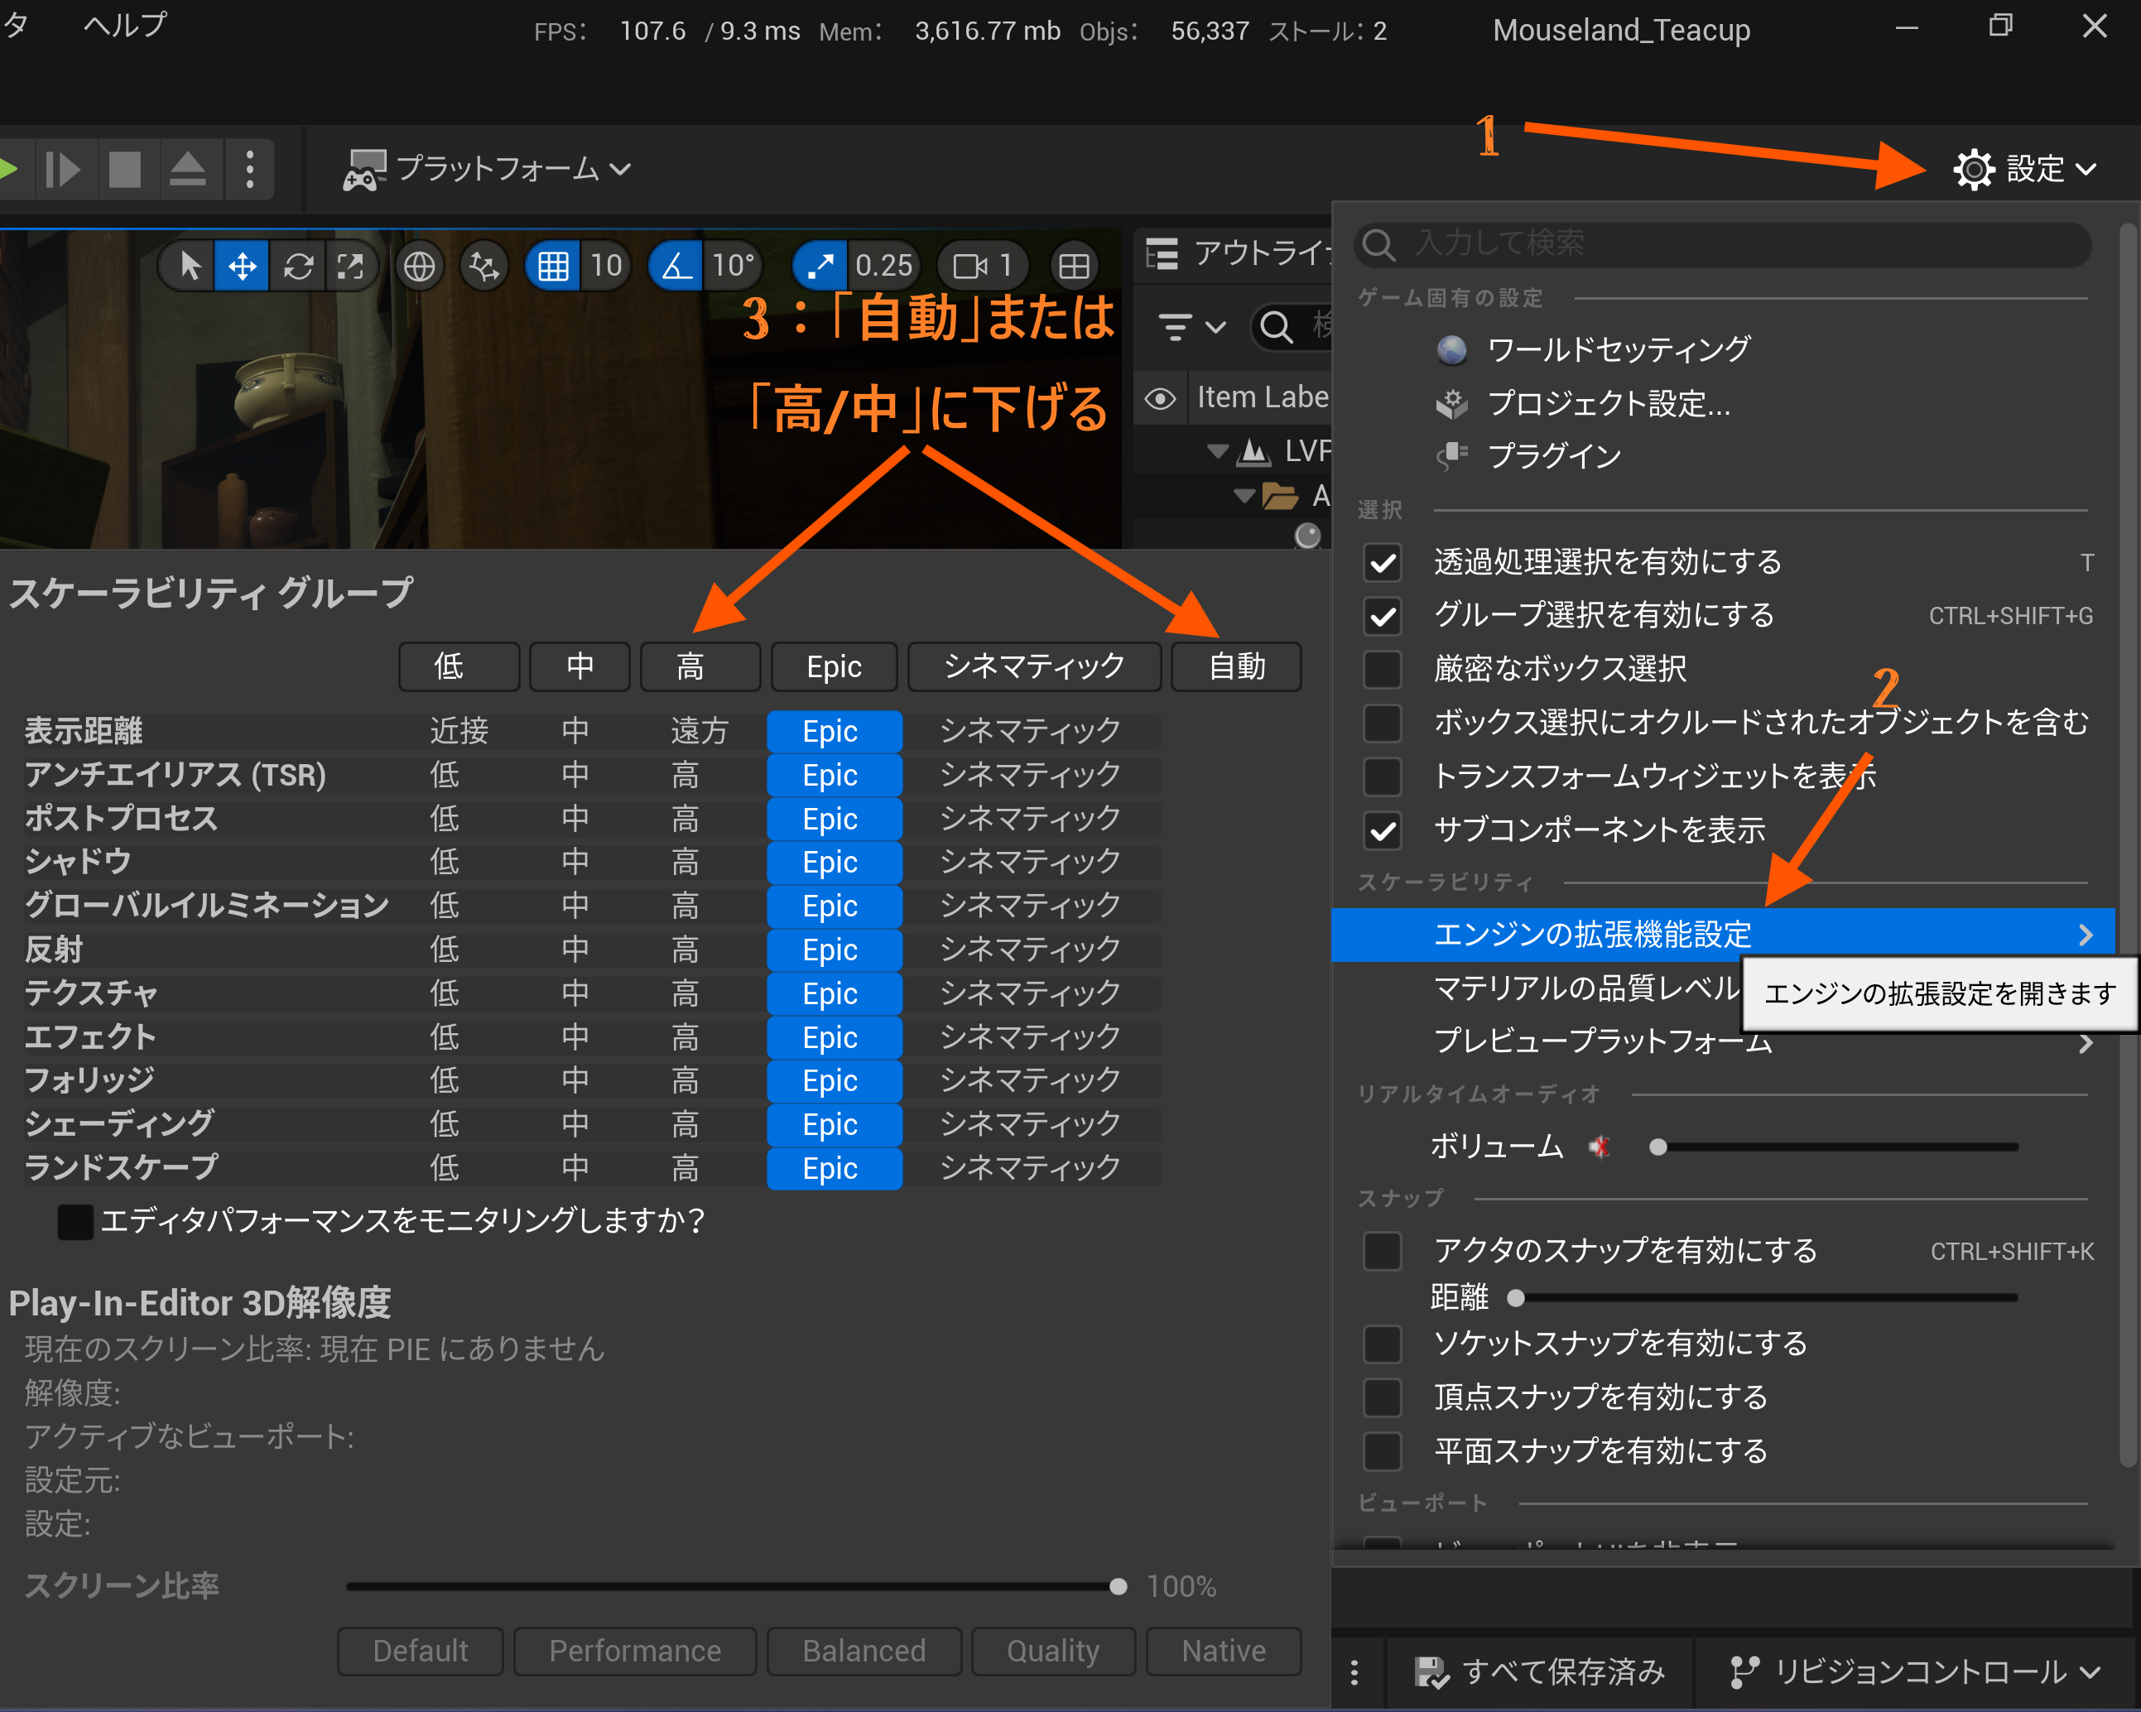Enable ボックス選択にオクルード checkbox
2141x1712 pixels.
click(x=1383, y=723)
